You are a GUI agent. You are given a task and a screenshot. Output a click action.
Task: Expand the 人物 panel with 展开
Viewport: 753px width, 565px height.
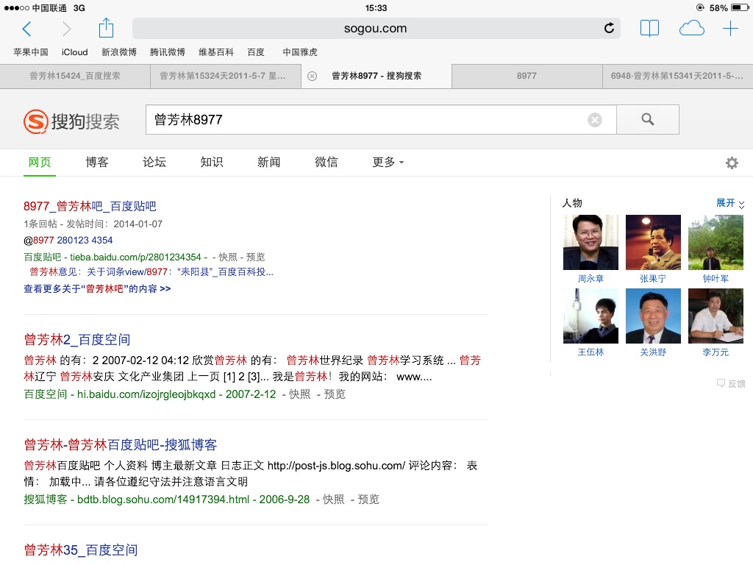730,203
